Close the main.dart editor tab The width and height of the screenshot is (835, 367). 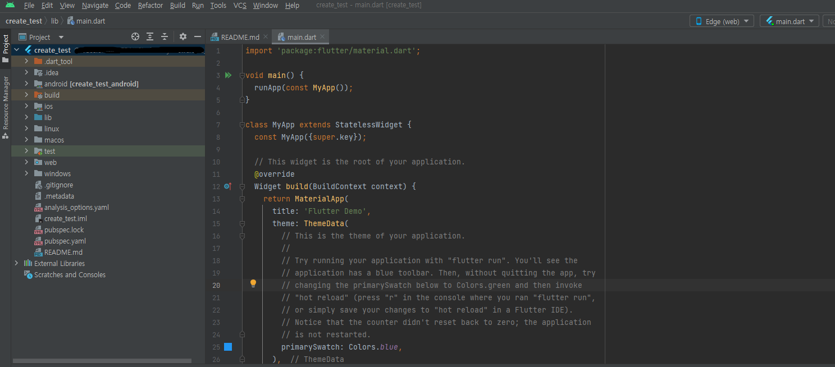tap(322, 37)
